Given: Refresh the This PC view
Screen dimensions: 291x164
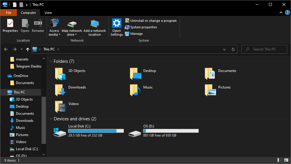Looking at the screenshot, I should click(x=233, y=49).
